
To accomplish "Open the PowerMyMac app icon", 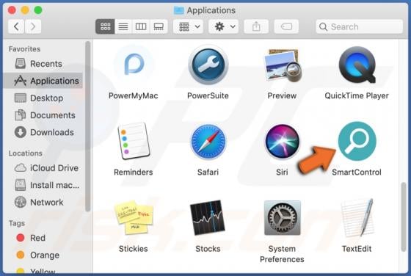I will coord(134,65).
